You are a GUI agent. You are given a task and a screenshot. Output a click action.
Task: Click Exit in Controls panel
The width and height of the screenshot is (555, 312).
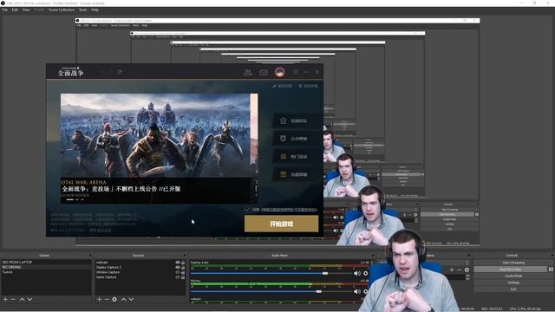[513, 289]
